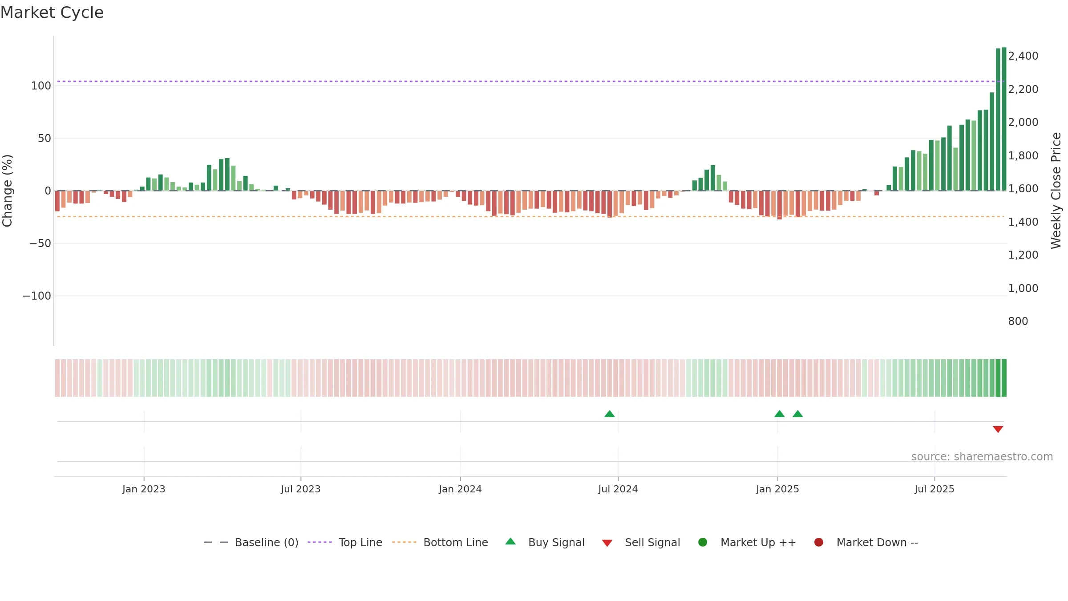Click the purple dotted top line on chart

point(530,81)
